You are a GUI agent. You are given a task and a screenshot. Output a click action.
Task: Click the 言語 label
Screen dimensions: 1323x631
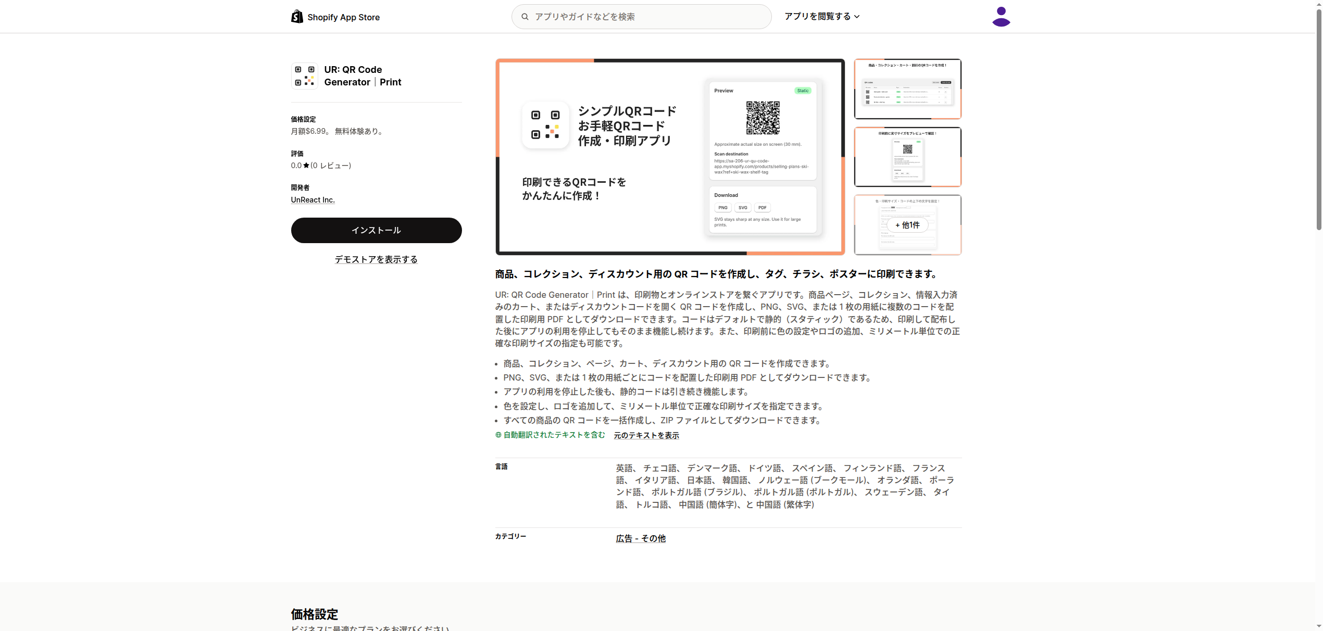(x=502, y=466)
